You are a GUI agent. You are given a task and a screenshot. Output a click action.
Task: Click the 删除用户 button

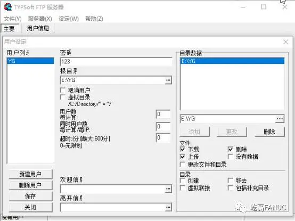(30, 185)
